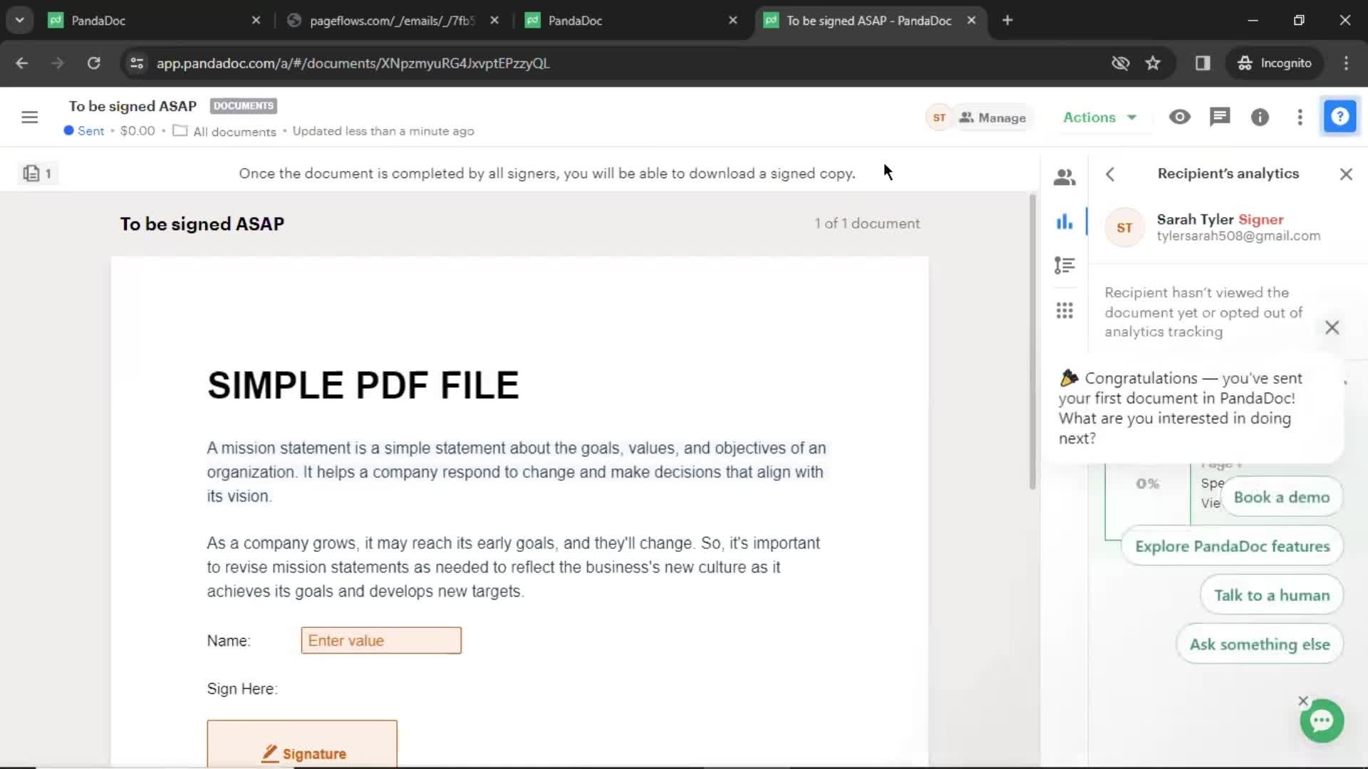This screenshot has width=1368, height=769.
Task: Select the more options kebab menu icon
Action: [1300, 117]
